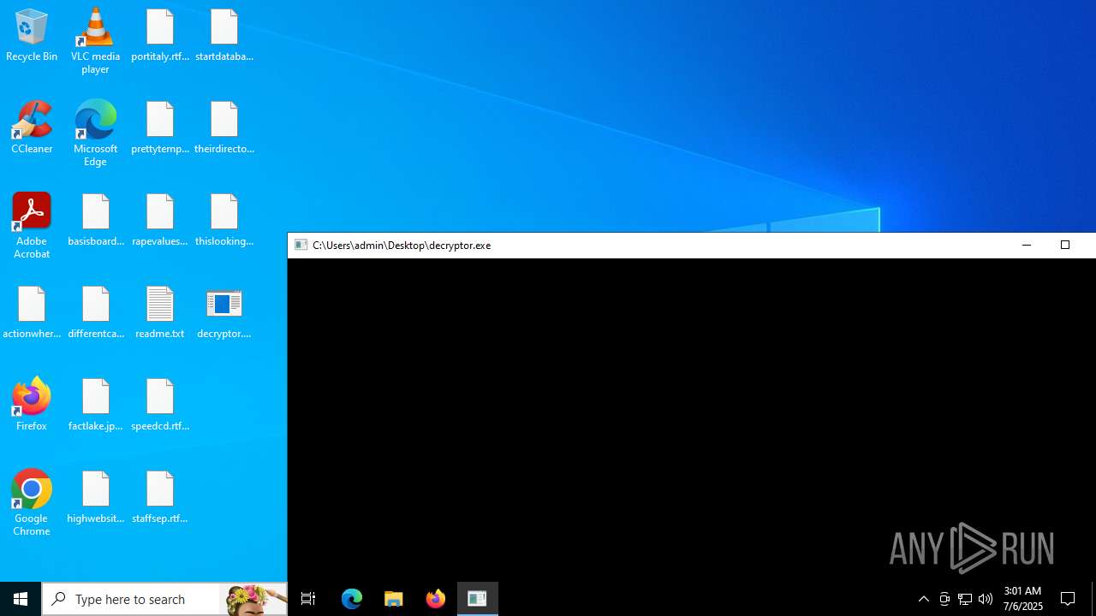Select the startdataba... file icon
Image resolution: width=1096 pixels, height=616 pixels.
coord(224,36)
